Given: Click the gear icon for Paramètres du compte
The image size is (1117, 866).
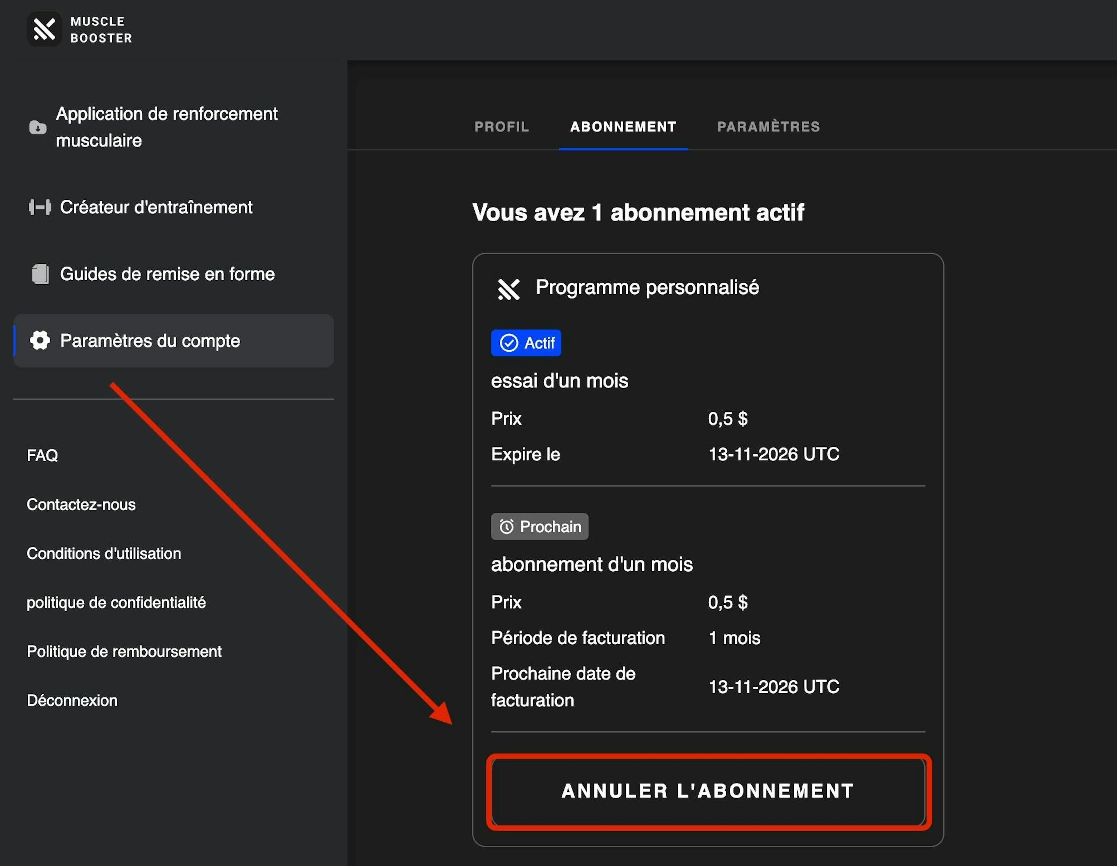Looking at the screenshot, I should point(40,340).
